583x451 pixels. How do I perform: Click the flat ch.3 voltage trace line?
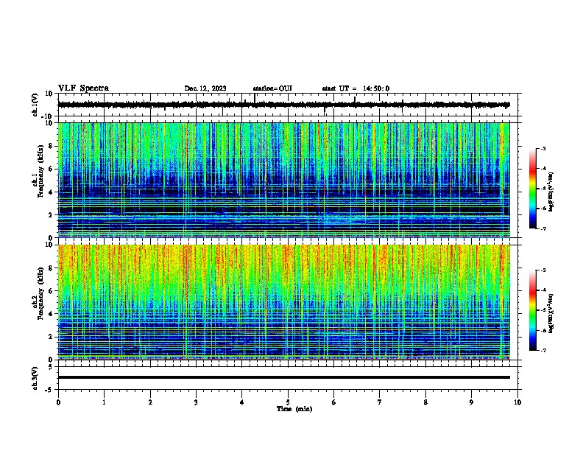(284, 377)
